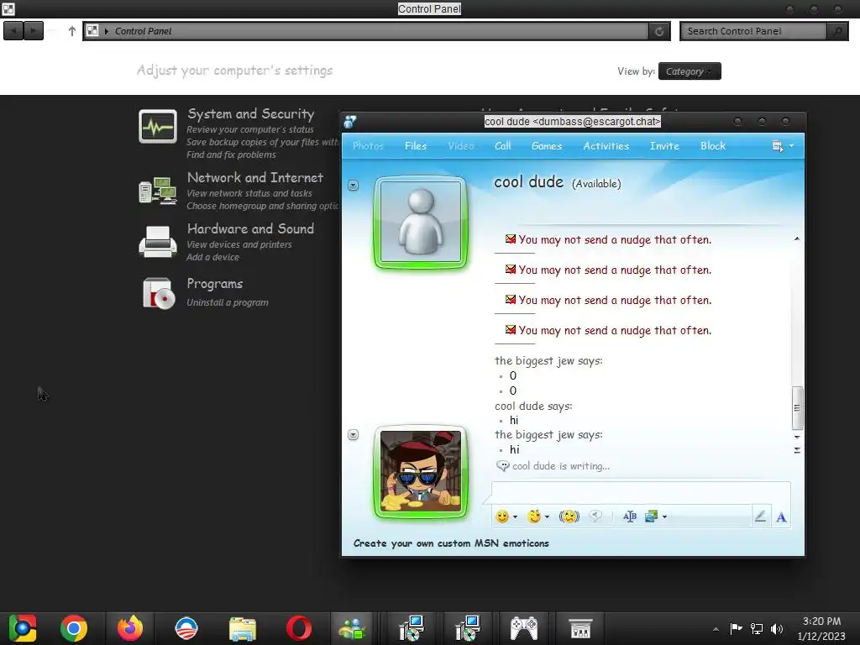Image resolution: width=860 pixels, height=645 pixels.
Task: Click your cartoon avatar display picture
Action: 421,472
